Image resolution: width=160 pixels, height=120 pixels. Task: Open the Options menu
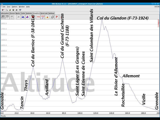[14, 6]
